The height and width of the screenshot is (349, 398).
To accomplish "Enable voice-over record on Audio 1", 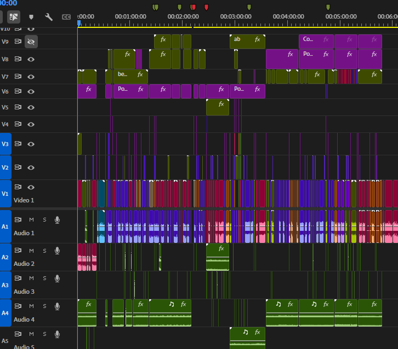I will pos(58,220).
